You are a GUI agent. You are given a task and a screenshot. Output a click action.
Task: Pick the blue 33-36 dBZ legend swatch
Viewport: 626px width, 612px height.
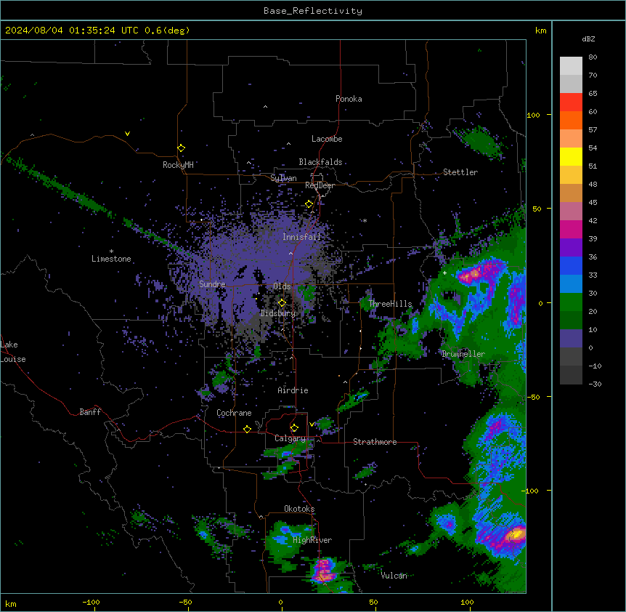click(571, 265)
